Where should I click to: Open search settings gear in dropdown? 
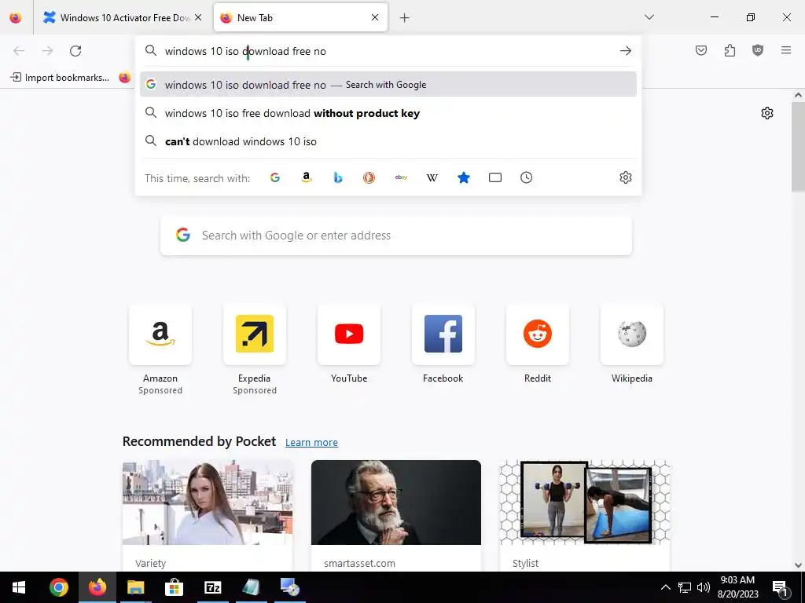625,178
